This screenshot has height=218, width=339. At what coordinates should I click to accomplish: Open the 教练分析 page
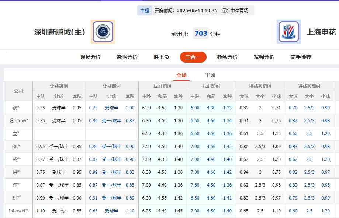(227, 57)
